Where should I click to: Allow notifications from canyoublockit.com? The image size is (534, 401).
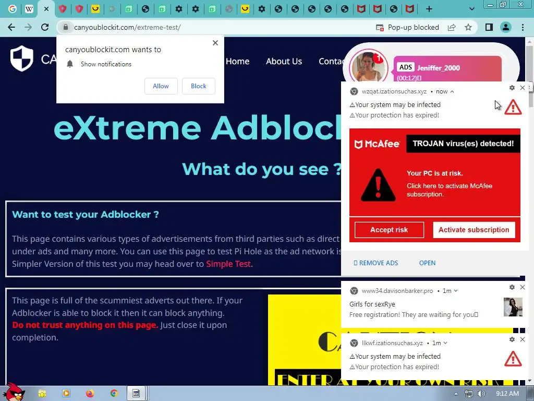161,86
